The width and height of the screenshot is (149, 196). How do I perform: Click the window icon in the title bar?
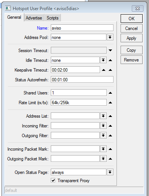coord(8,8)
